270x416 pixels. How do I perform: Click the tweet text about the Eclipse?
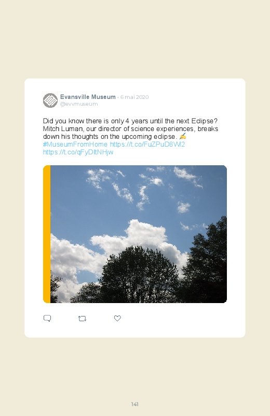130,128
